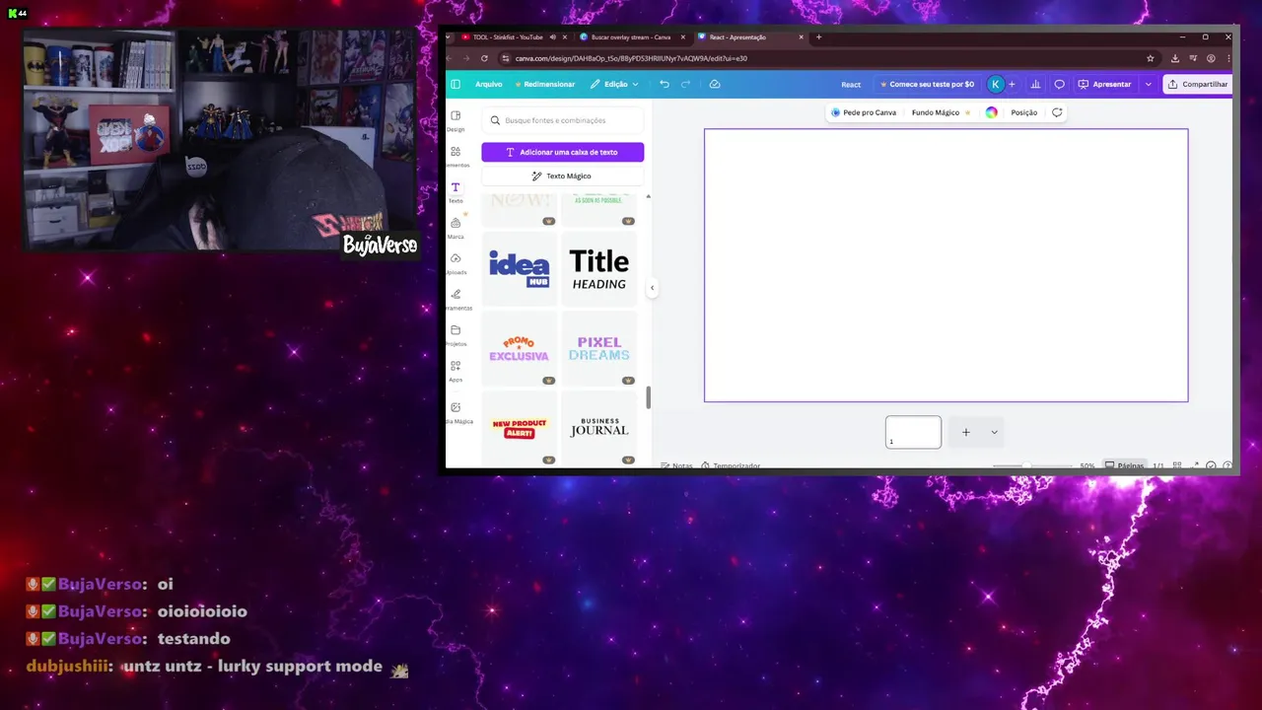This screenshot has height=710, width=1262.
Task: Select the Title HEADING font combination
Action: pos(599,268)
